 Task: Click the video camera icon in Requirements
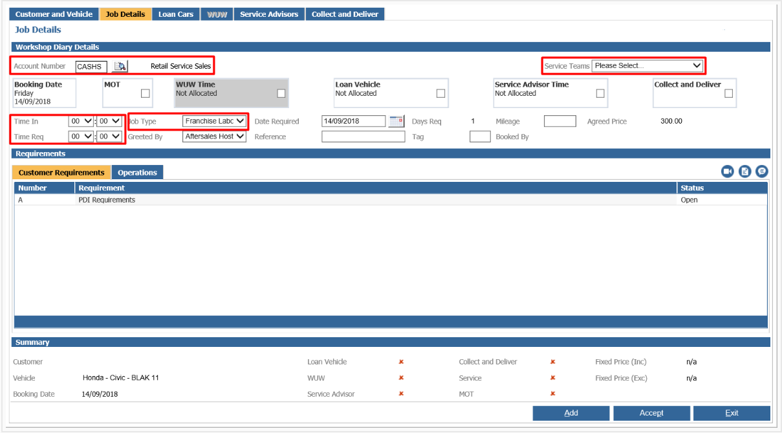727,171
